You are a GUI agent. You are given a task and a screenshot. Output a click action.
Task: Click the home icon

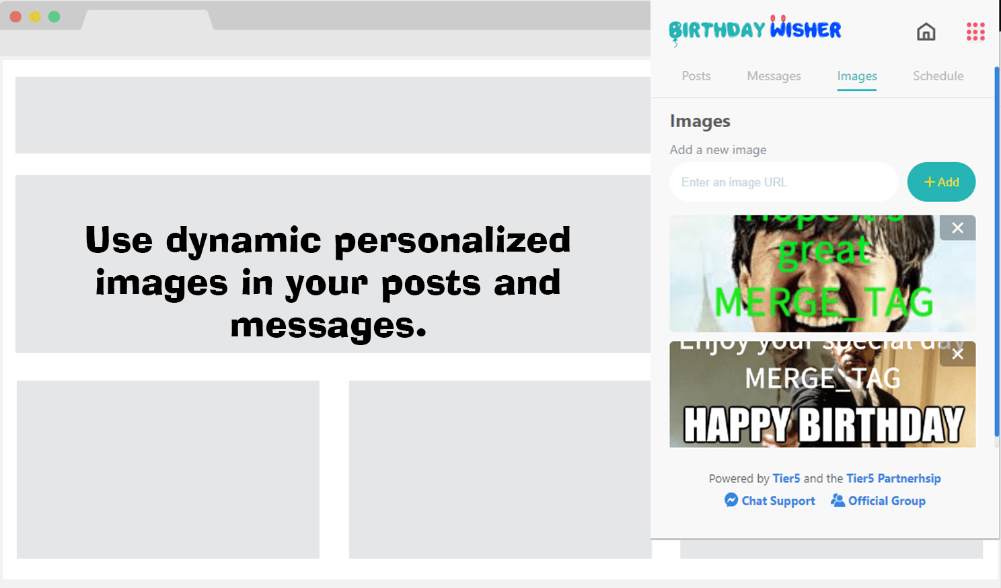(x=926, y=32)
